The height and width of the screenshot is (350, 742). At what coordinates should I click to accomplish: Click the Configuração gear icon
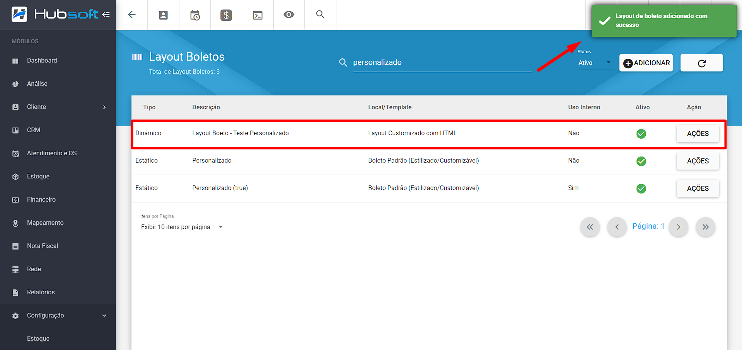(x=15, y=316)
